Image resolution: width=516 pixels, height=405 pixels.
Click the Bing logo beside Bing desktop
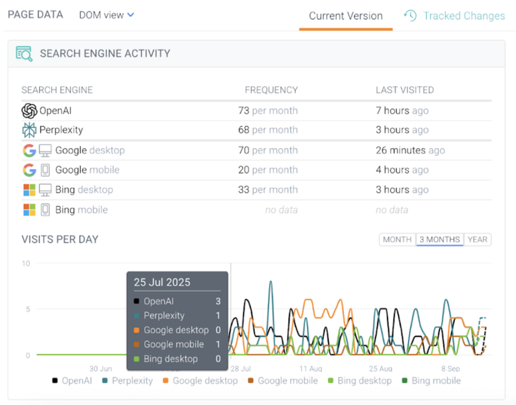point(28,190)
